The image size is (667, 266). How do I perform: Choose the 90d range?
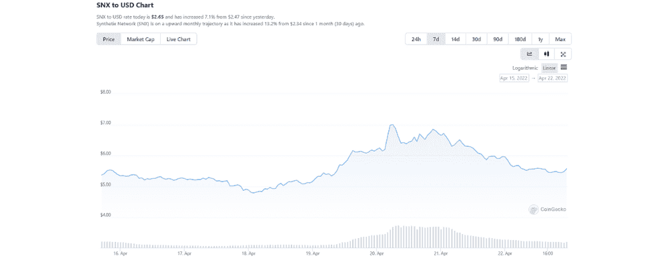tap(498, 39)
